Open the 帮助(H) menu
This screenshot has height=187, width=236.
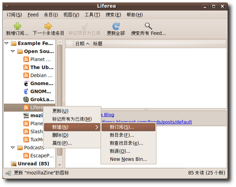click(134, 15)
